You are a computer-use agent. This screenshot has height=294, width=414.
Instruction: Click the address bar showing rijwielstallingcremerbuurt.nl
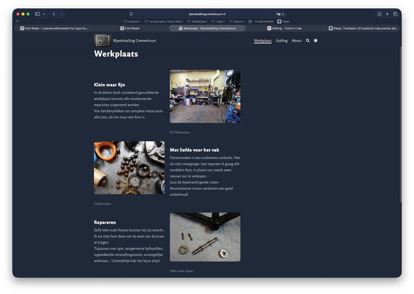[207, 14]
